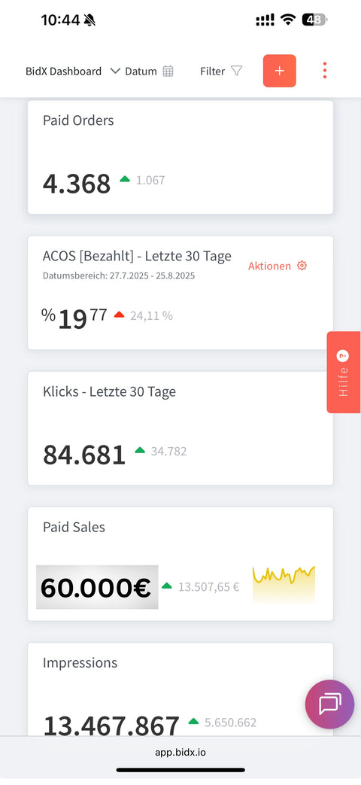Open the purple chat bubble icon
This screenshot has height=785, width=361.
pos(329,704)
